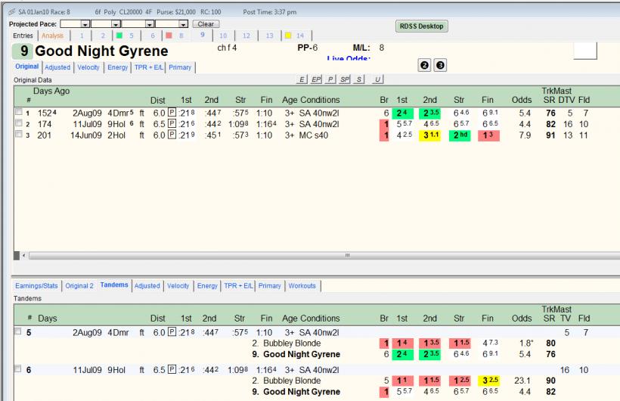Open the first Projected Pace dropdown
The height and width of the screenshot is (401, 620).
point(85,24)
